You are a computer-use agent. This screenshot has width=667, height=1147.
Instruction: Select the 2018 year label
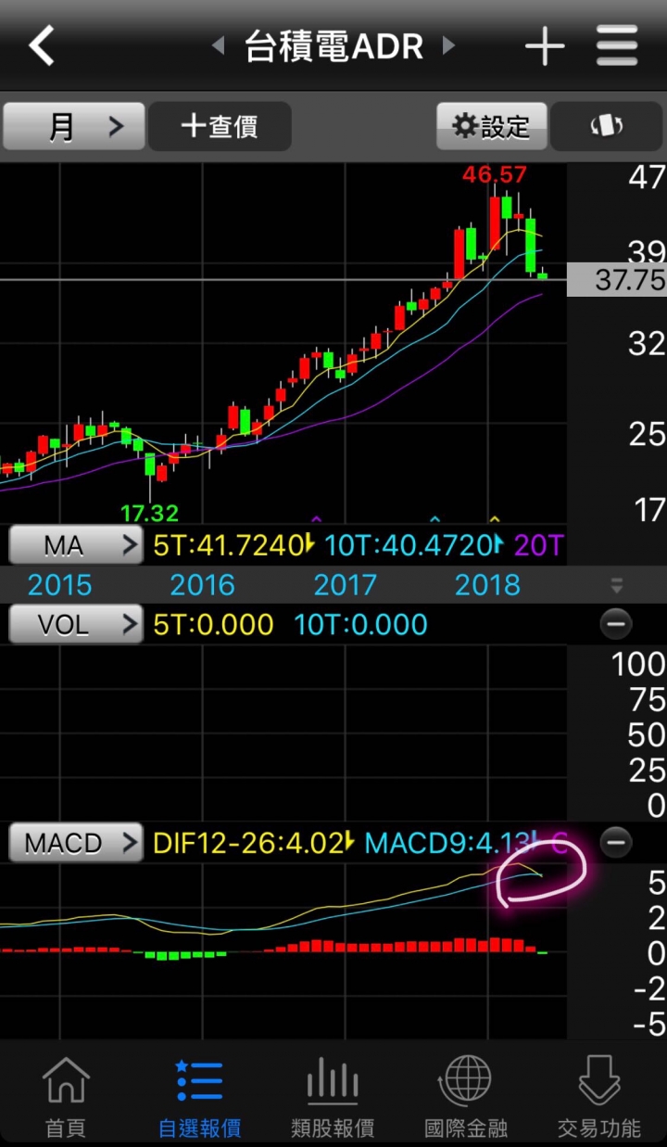click(488, 585)
